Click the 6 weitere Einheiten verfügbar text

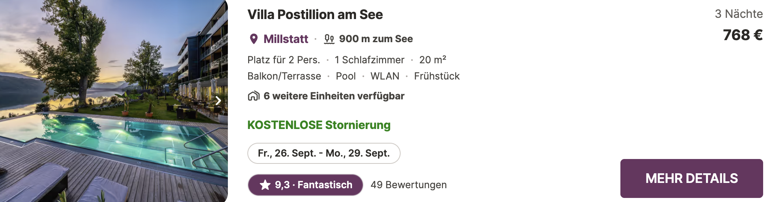(334, 96)
